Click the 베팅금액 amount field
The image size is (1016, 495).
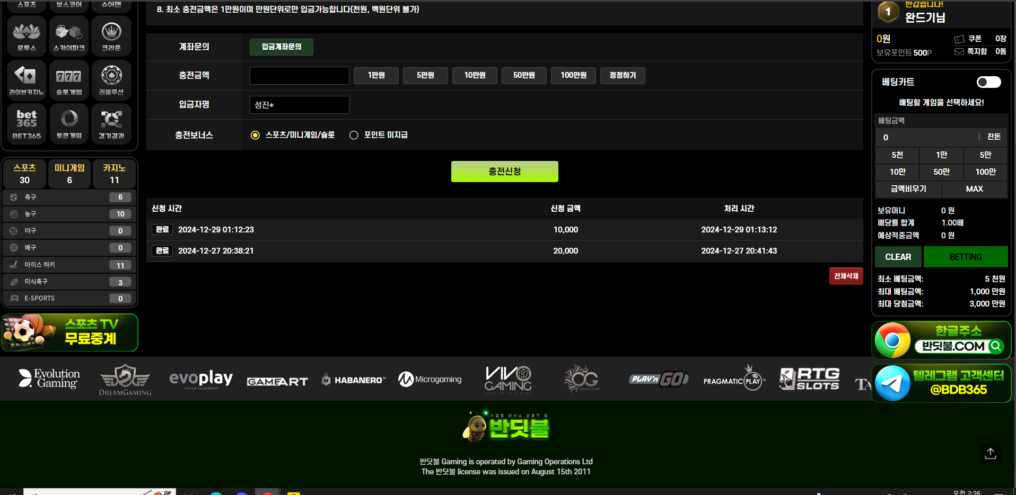coord(927,137)
